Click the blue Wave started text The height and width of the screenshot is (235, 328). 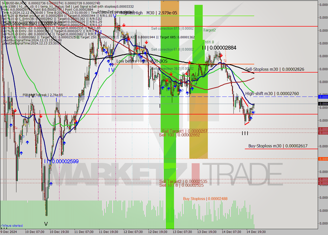pyautogui.click(x=12, y=226)
